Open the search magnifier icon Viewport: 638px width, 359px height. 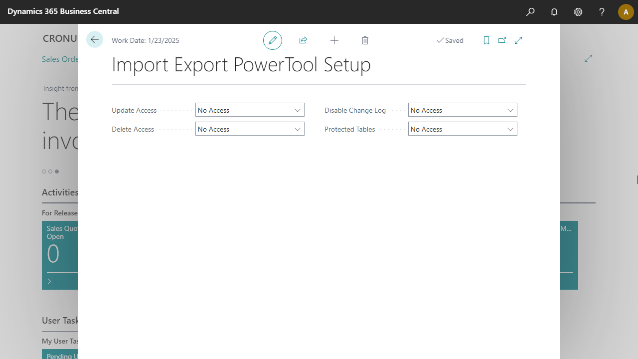pyautogui.click(x=530, y=12)
